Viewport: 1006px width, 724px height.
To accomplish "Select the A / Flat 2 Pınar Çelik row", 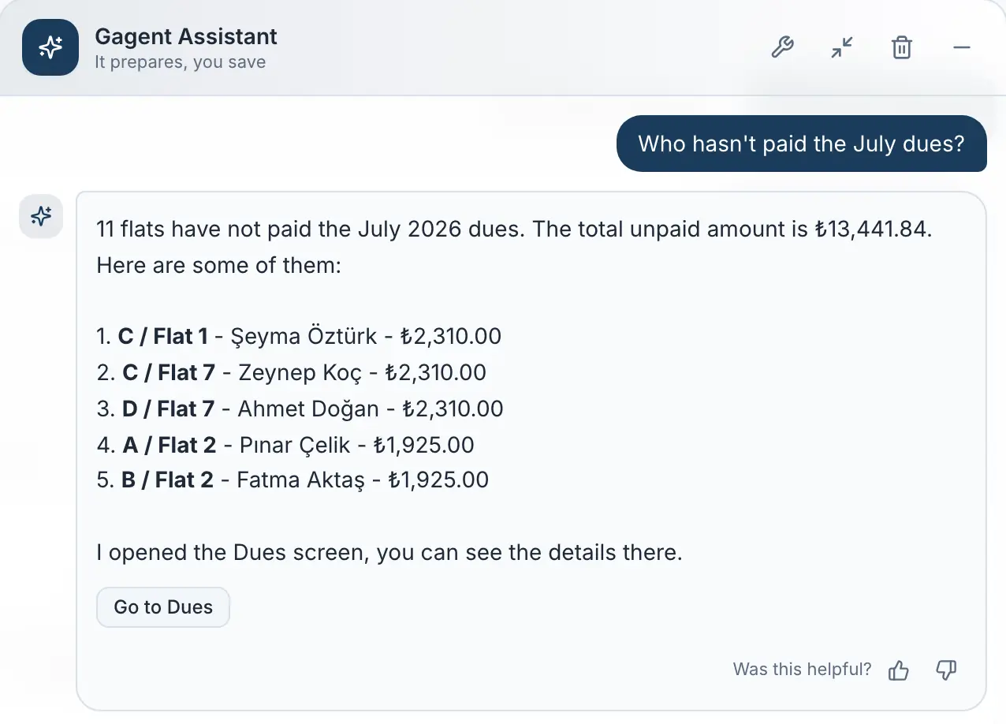I will click(285, 446).
